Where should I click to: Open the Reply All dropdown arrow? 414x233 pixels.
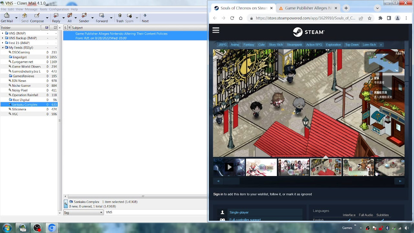coord(76,18)
